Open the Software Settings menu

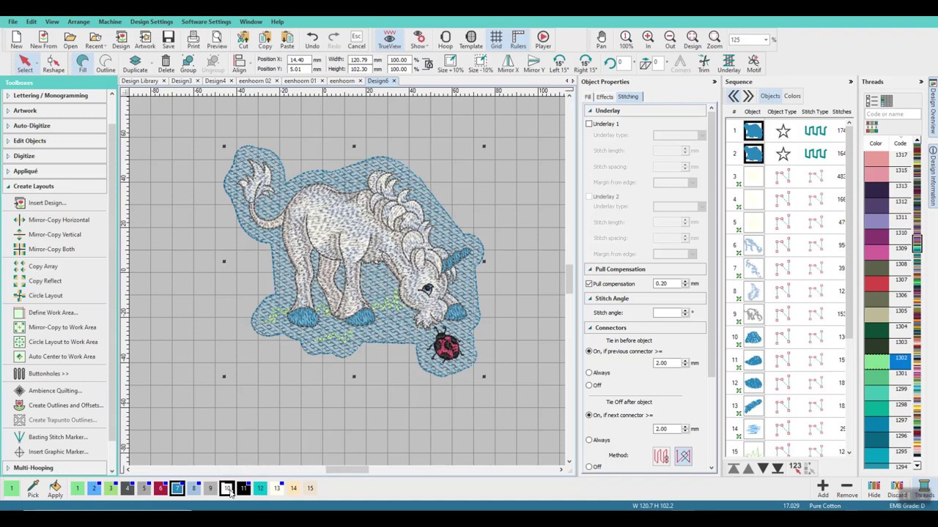point(206,22)
